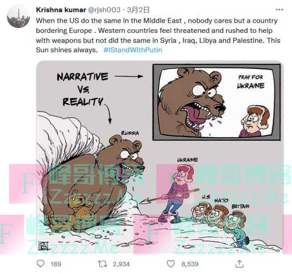The height and width of the screenshot is (274, 292).
Task: Open the #IStandWithPutin hashtag
Action: coord(133,50)
